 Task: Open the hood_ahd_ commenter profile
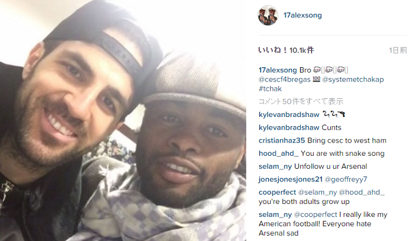(x=278, y=154)
